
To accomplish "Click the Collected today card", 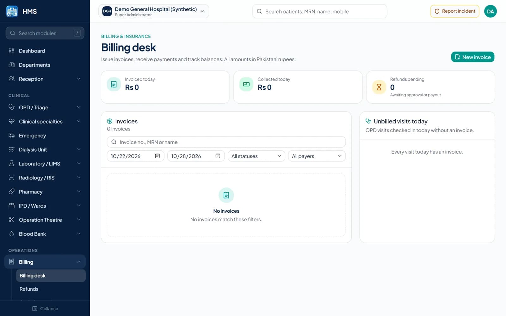I will 298,87.
